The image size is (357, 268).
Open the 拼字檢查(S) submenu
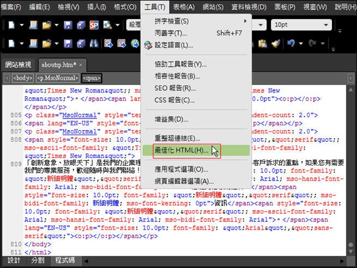click(x=196, y=21)
